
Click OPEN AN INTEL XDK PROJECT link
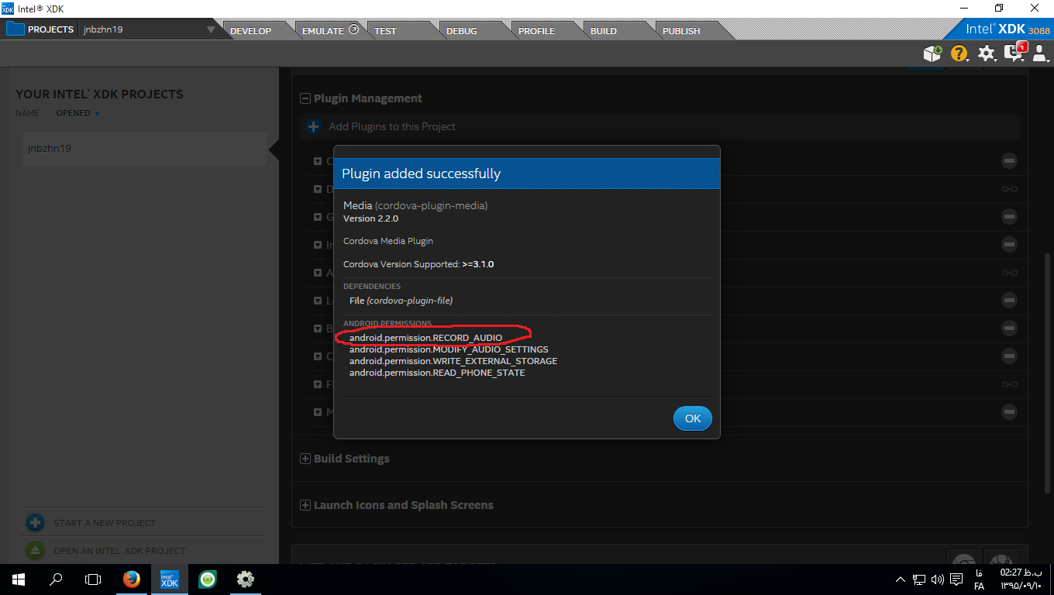pos(119,551)
